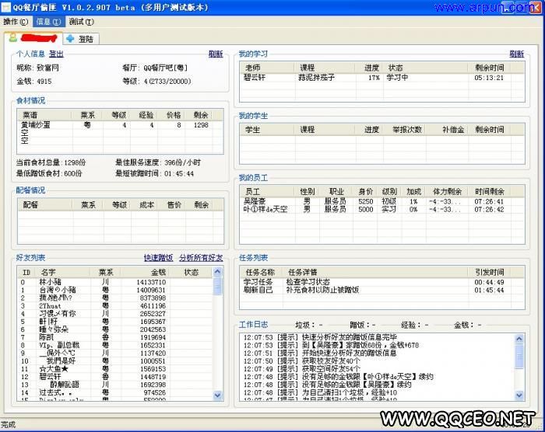Select the redacted user account tab
The image size is (545, 432).
[33, 38]
